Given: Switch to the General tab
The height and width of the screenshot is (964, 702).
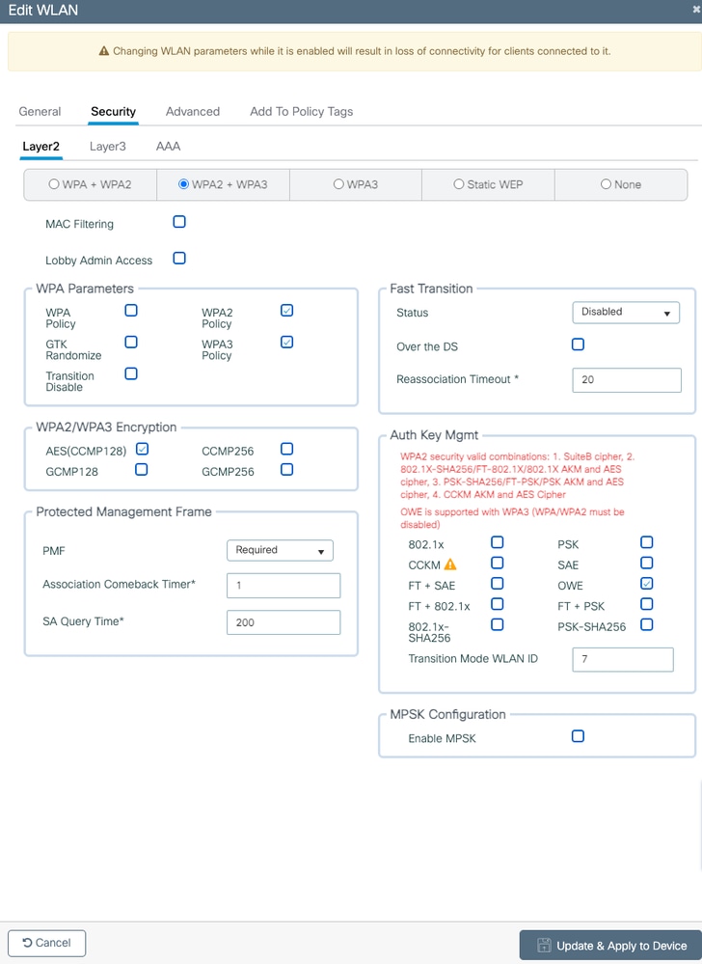Looking at the screenshot, I should (x=40, y=111).
